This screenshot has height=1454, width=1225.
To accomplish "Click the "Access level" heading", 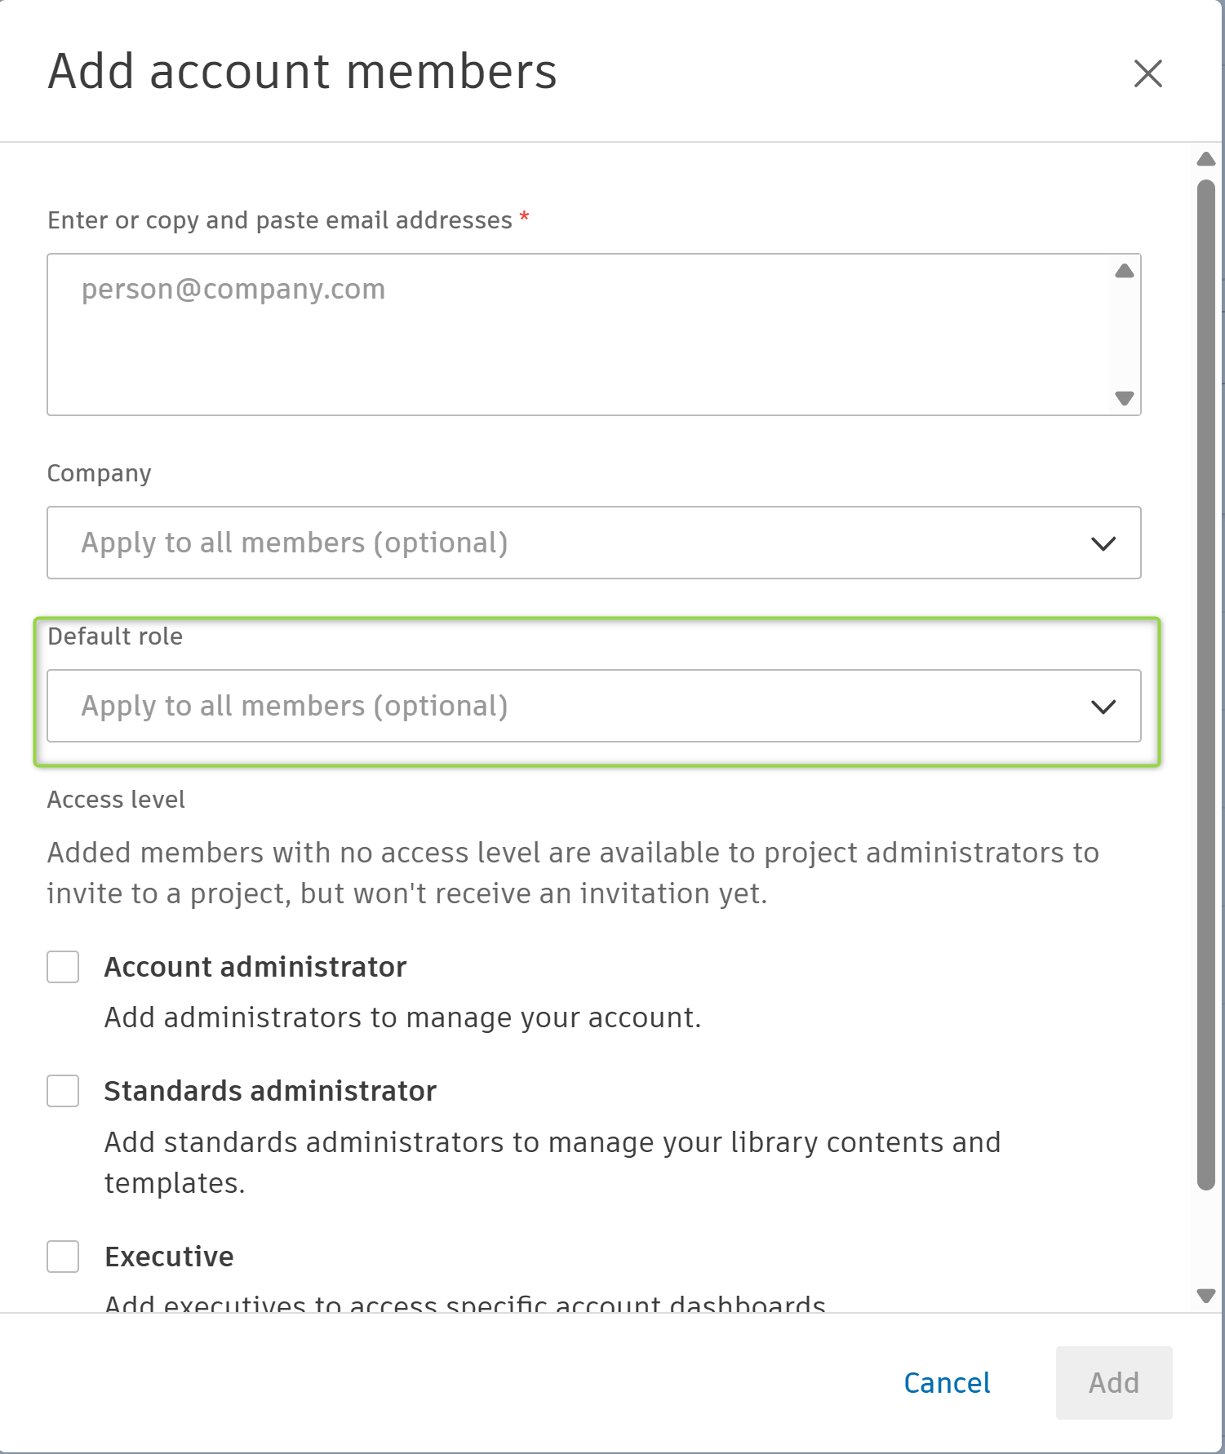I will (116, 800).
